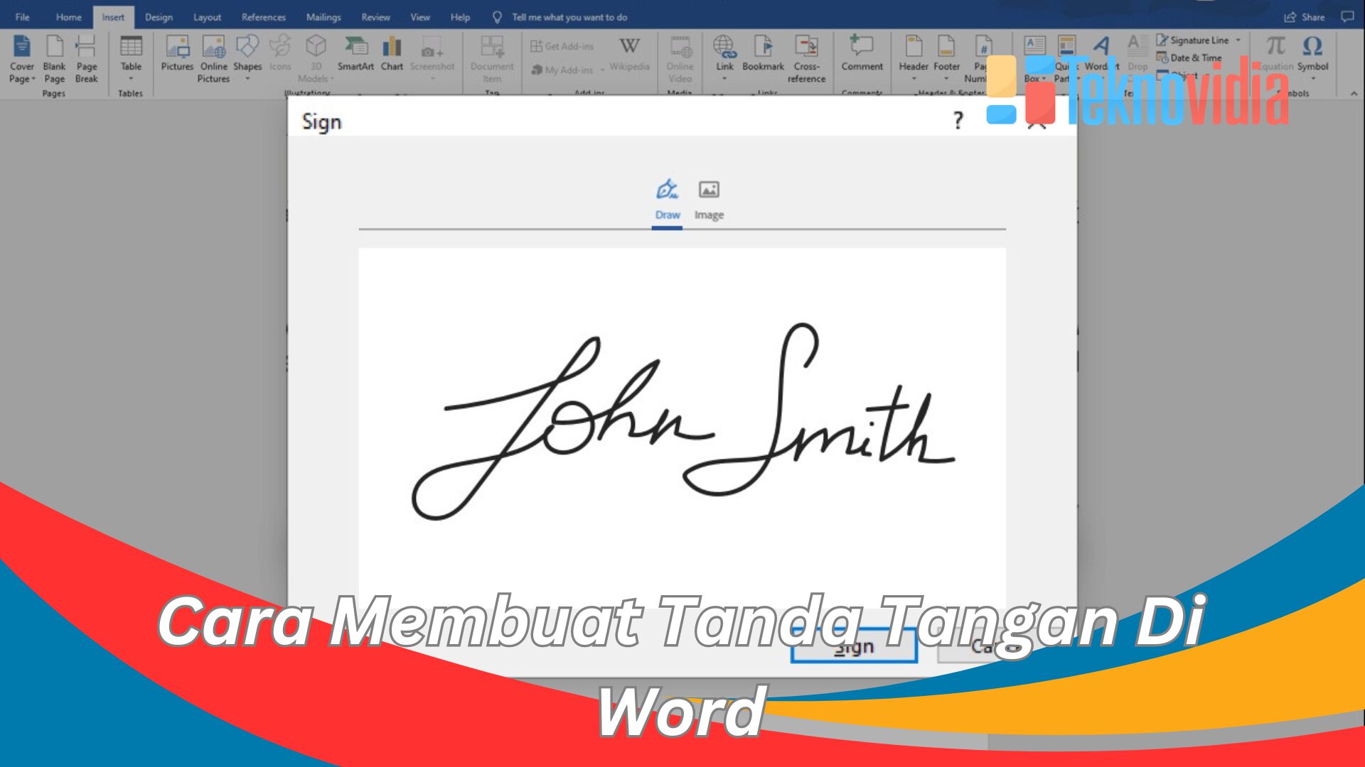Screen dimensions: 1365x767
Task: Click the Icons button
Action: coord(280,53)
